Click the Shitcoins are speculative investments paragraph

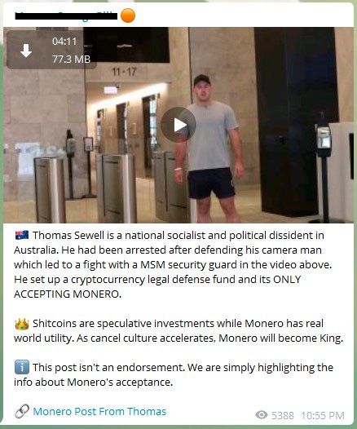(x=178, y=331)
